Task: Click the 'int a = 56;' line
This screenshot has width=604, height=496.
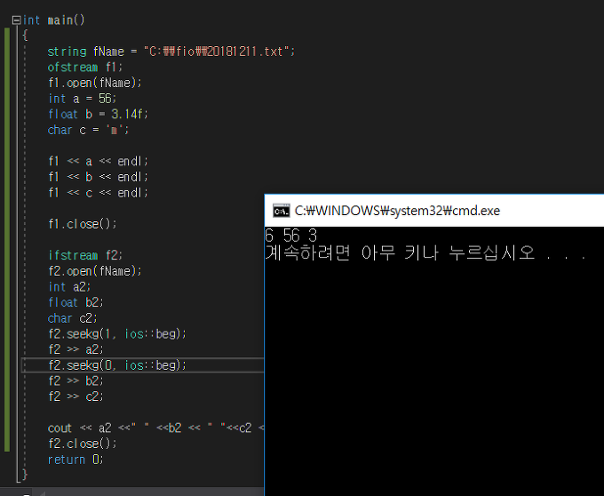Action: tap(82, 99)
